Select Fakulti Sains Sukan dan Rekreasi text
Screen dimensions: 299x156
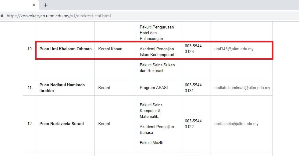click(x=157, y=68)
